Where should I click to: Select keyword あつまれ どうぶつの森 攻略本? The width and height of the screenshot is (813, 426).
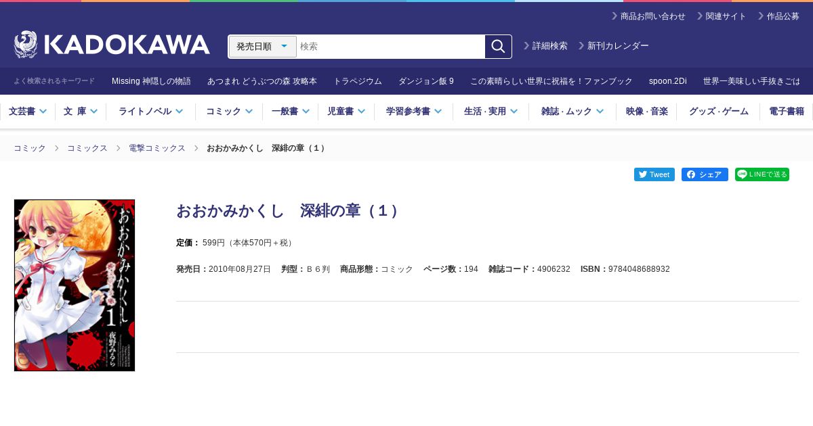point(262,81)
